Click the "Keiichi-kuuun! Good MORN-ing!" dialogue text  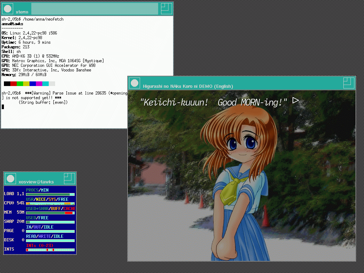214,102
